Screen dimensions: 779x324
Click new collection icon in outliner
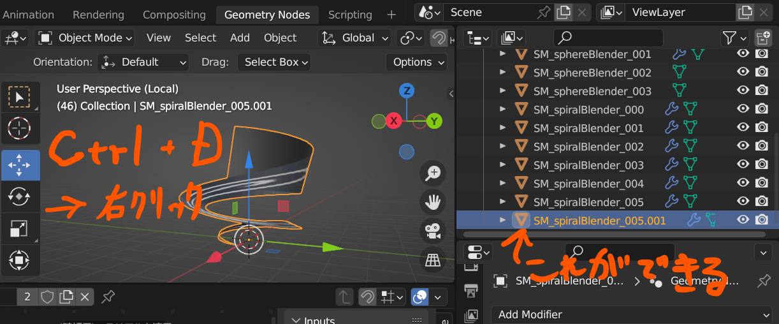tap(762, 38)
